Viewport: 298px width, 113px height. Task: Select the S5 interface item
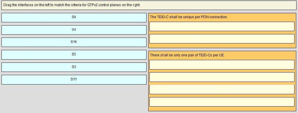click(x=74, y=55)
